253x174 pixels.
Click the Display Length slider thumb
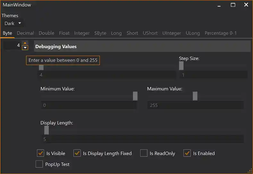click(46, 130)
